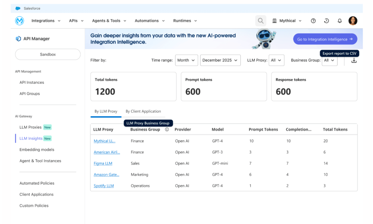Image resolution: width=373 pixels, height=224 pixels.
Task: Open the MuleSoft home logo
Action: [19, 21]
